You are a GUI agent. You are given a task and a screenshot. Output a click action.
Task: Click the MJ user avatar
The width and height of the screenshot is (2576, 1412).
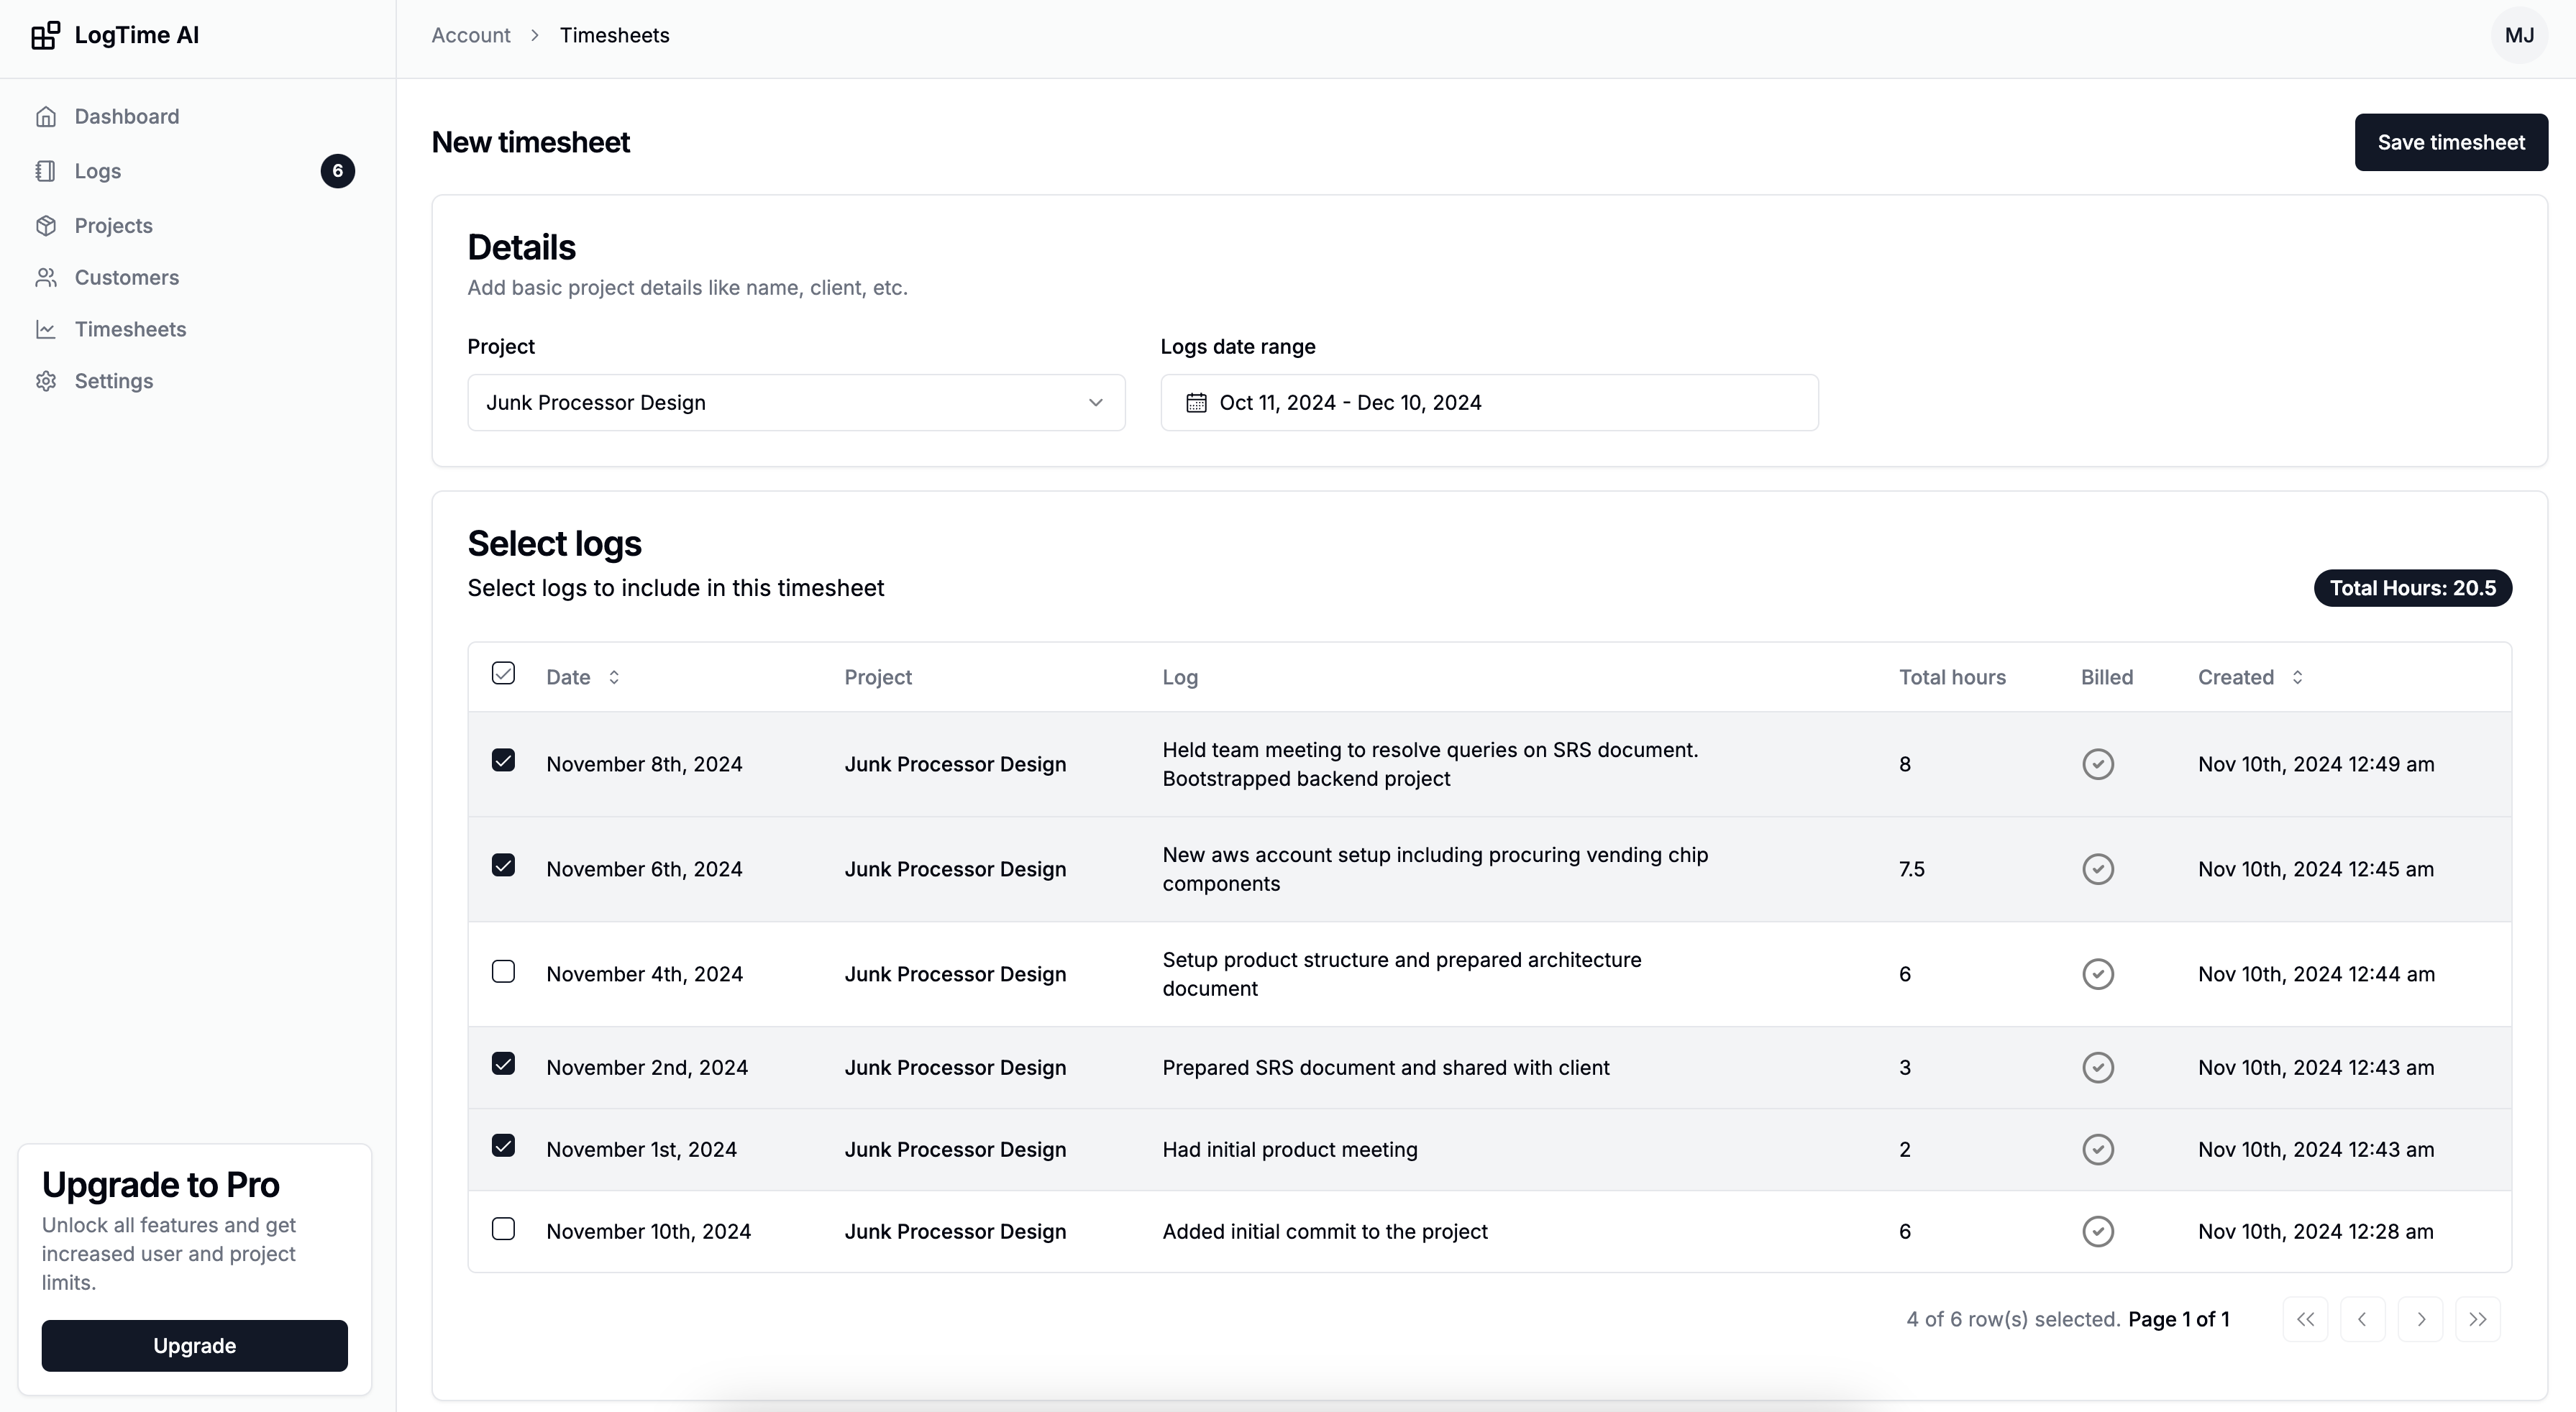click(x=2521, y=35)
